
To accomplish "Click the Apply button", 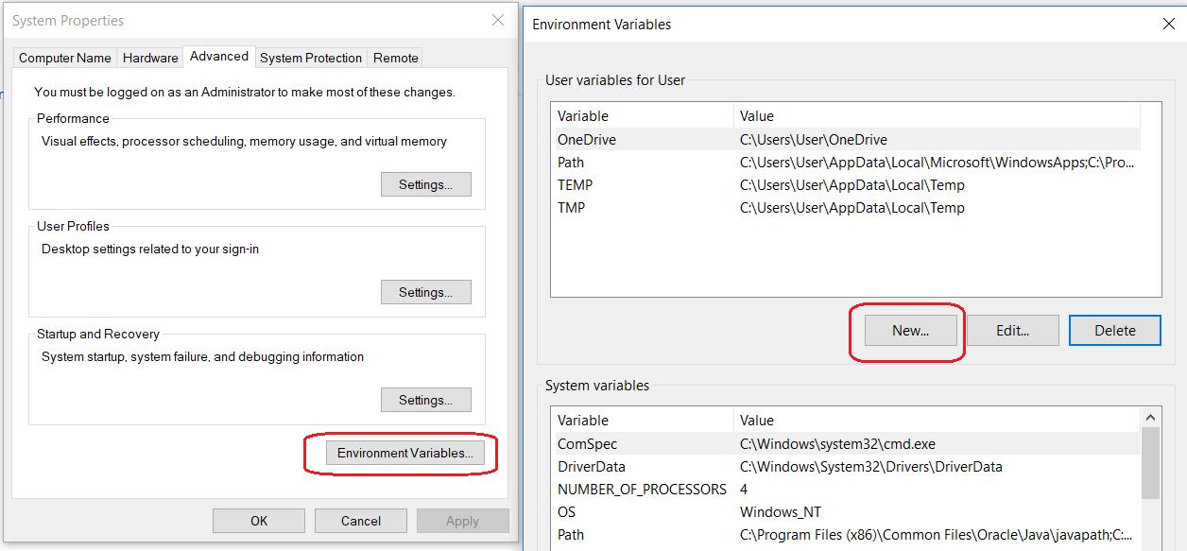I will pyautogui.click(x=462, y=520).
